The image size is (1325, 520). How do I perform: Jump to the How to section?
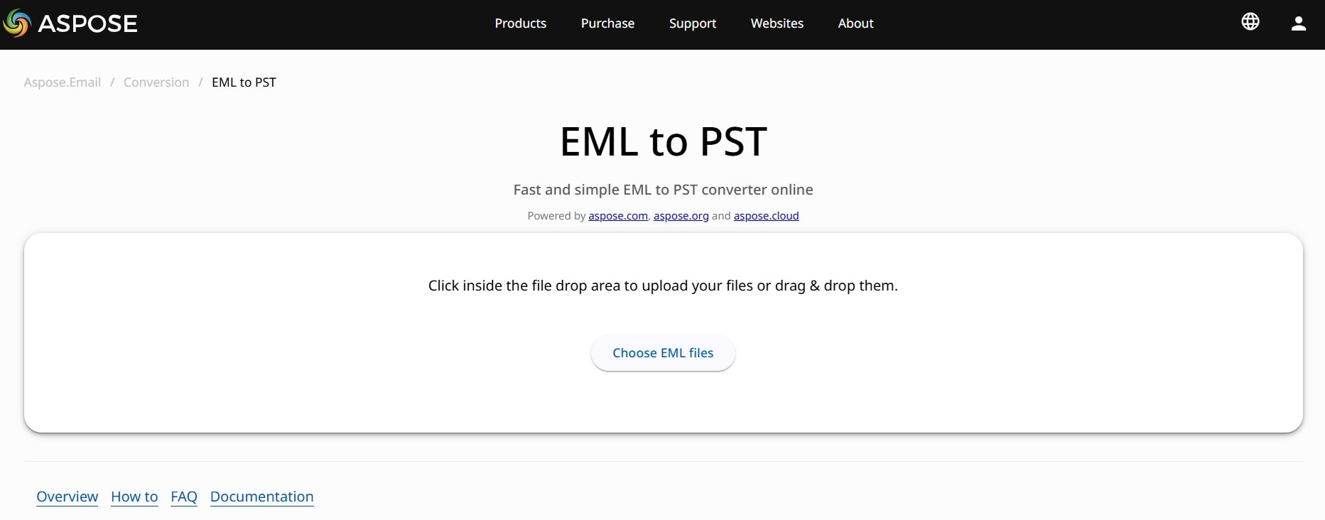134,497
